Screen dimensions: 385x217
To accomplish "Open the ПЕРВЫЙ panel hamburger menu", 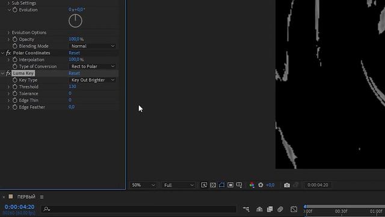I will pyautogui.click(x=42, y=197).
